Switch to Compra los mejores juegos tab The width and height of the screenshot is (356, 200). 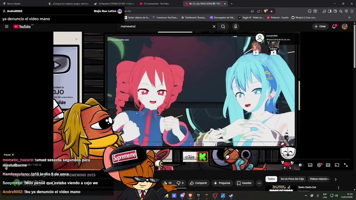pos(68,4)
